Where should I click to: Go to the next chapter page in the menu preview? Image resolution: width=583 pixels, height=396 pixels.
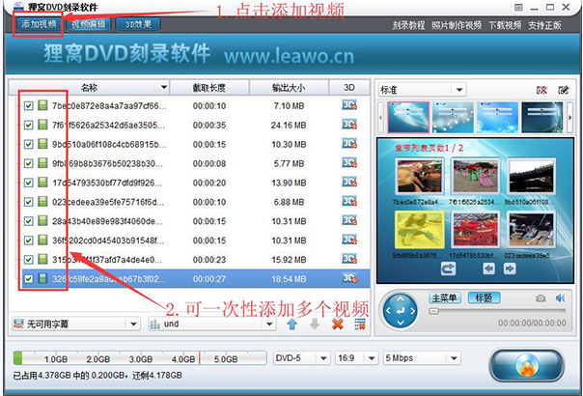[x=510, y=269]
